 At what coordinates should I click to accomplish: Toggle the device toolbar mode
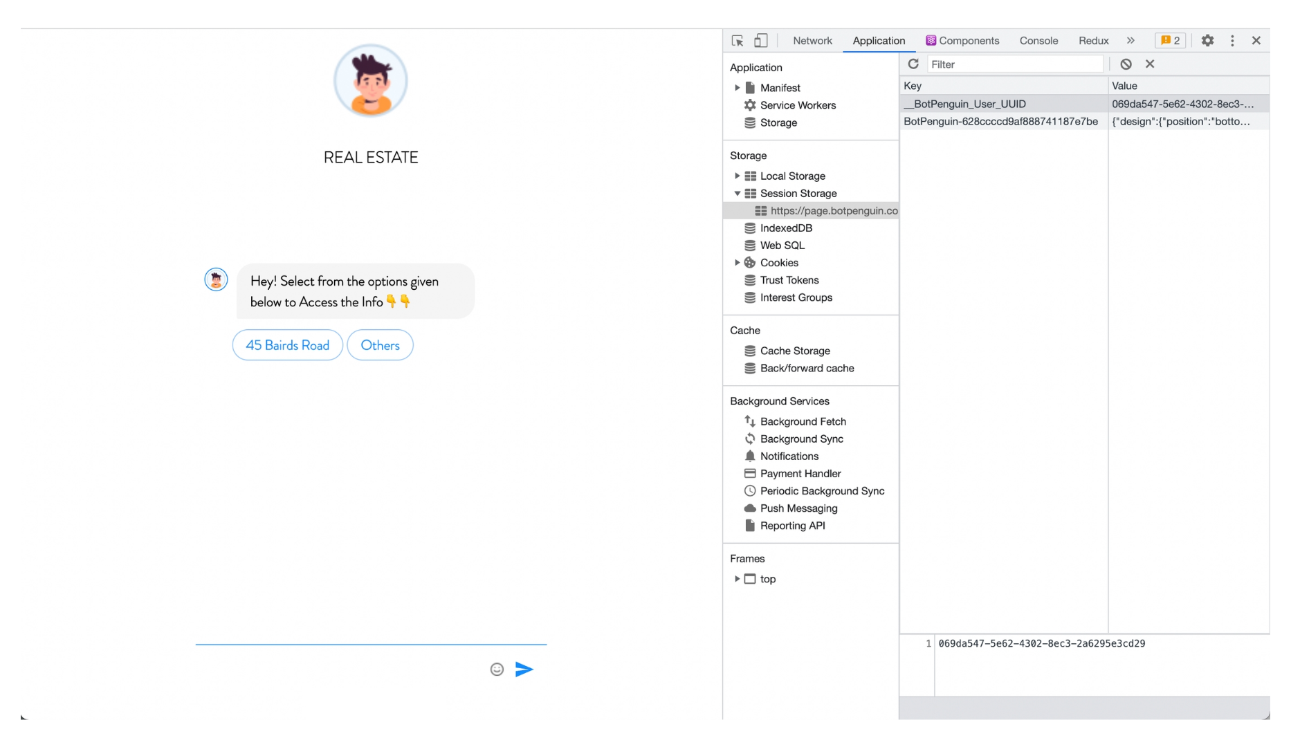click(761, 40)
